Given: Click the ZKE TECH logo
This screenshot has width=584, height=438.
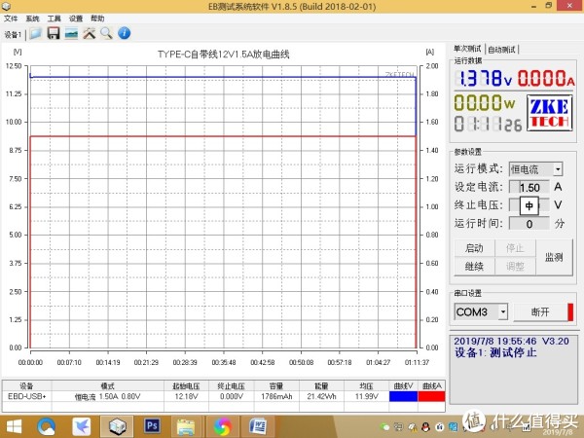Looking at the screenshot, I should coord(549,113).
